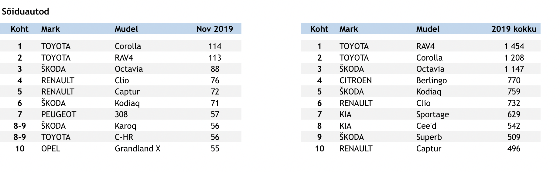560x172 pixels.
Task: Click the left table Mudel header
Action: click(x=126, y=29)
